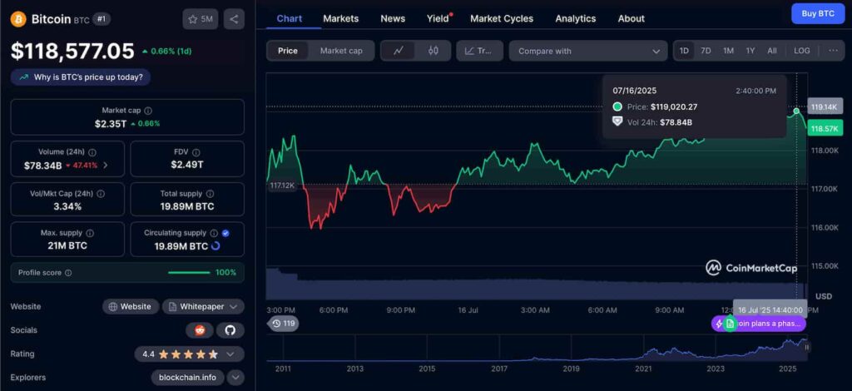Open the Bitcoin Website link

[x=131, y=307]
